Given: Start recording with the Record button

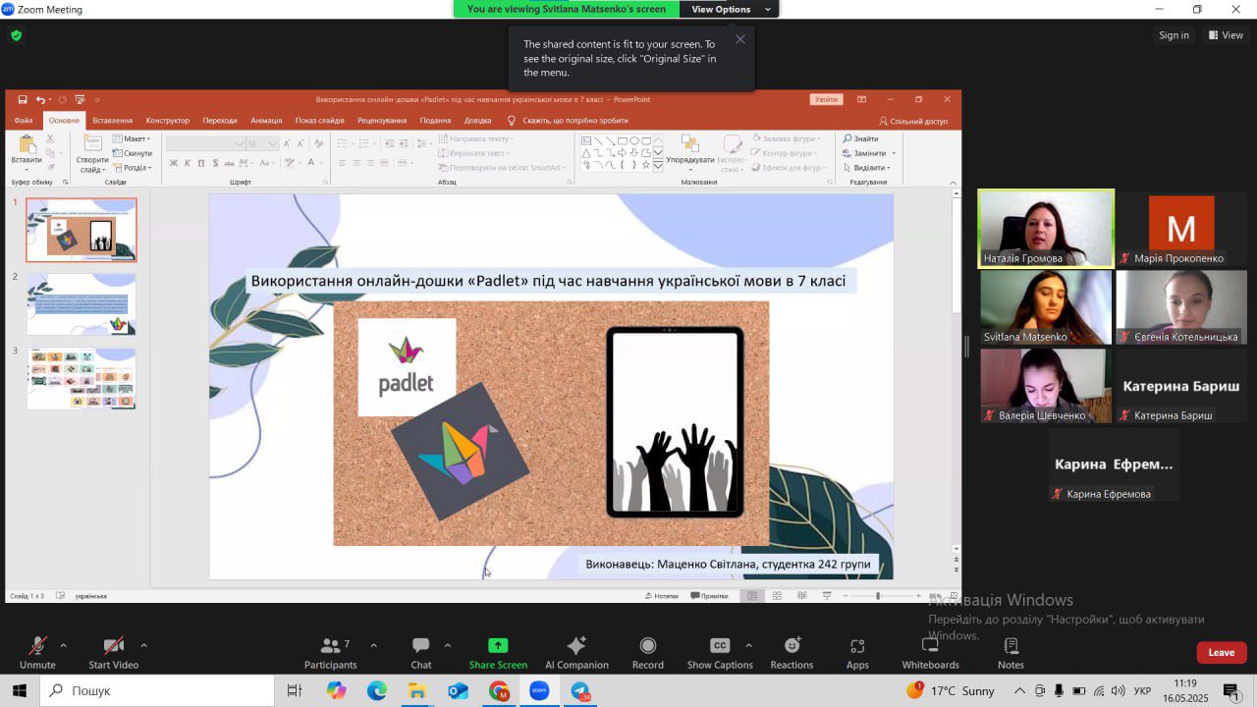Looking at the screenshot, I should pos(647,652).
